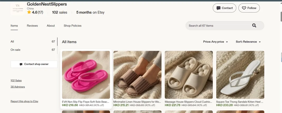Go to the Shop Policies tab
Screen dimensions: 282x113
point(73,26)
